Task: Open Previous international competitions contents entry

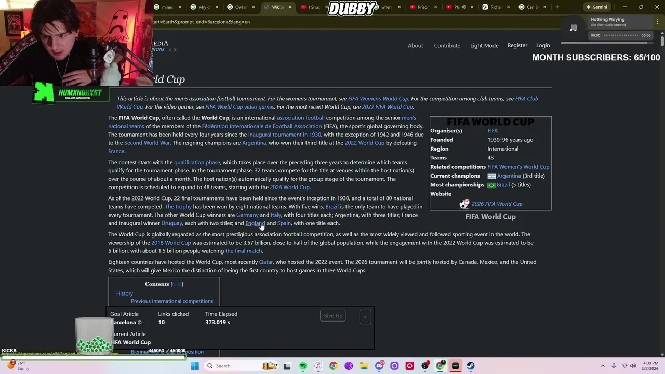Action: point(172,301)
